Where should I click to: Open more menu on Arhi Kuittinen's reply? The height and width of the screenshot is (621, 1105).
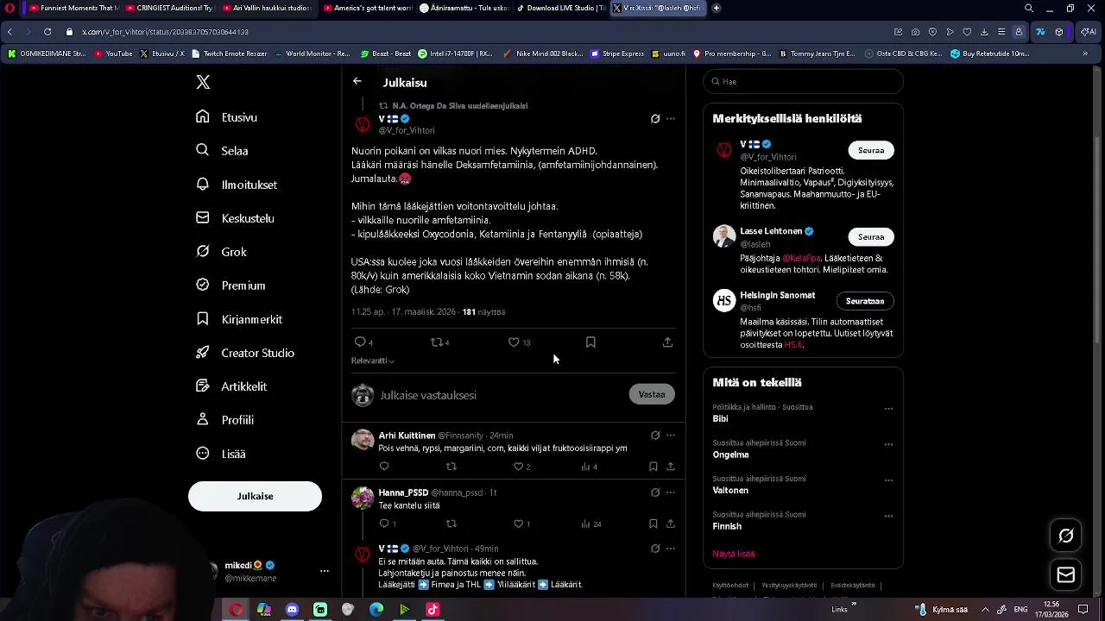671,436
